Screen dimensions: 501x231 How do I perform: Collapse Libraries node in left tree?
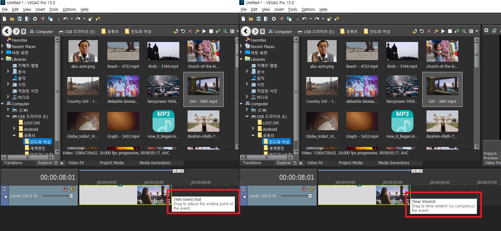(x=2, y=59)
